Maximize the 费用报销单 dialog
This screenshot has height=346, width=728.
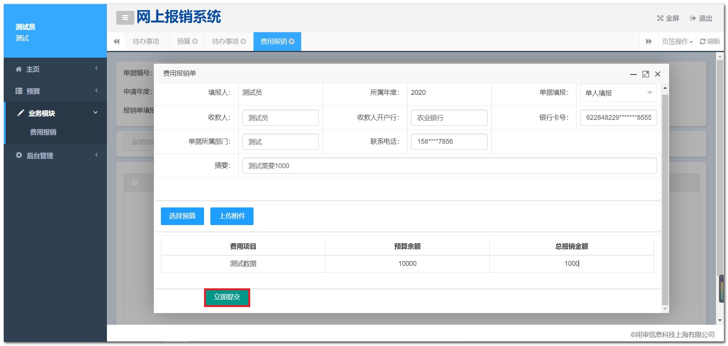tap(645, 74)
